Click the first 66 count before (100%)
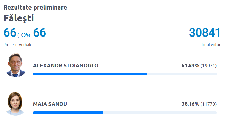Viewport: 226px width, 126px height. coord(10,33)
